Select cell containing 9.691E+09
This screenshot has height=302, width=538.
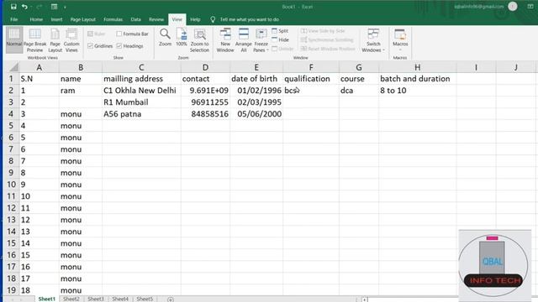pyautogui.click(x=205, y=91)
